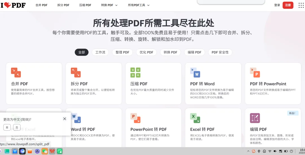The image size is (305, 155).
Task: Open the control center toggles tray icon
Action: point(280,151)
